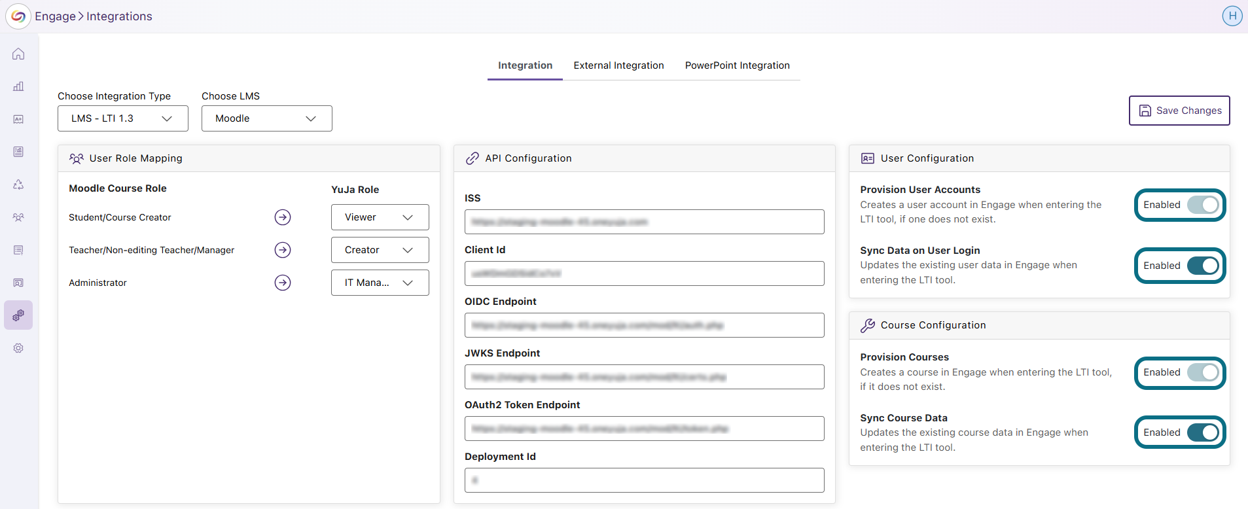Click inside the Deployment Id field
Screen dimensions: 1248x509
(x=645, y=480)
